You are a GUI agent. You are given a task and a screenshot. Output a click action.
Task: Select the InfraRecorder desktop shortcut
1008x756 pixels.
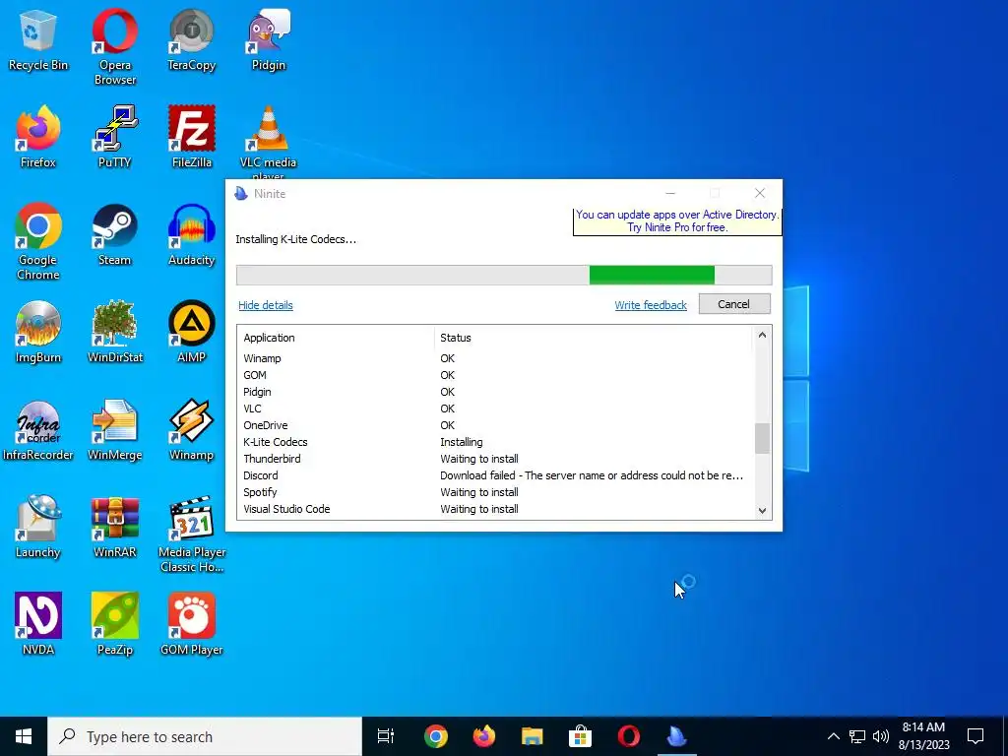point(38,430)
